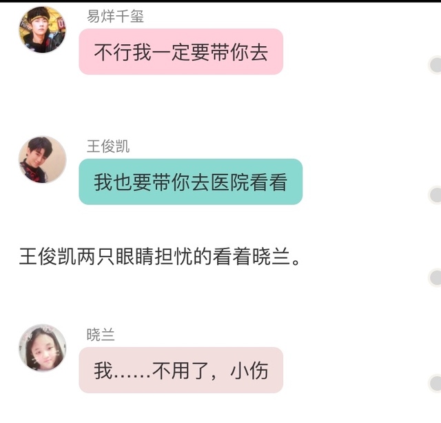
Task: Click the dark bar along the top edge
Action: (x=220, y=1)
